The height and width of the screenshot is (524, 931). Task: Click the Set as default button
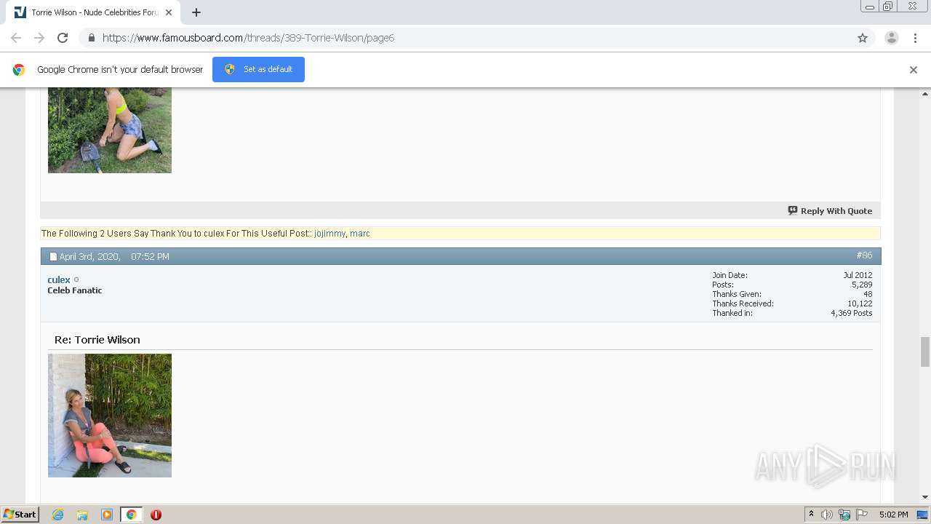click(x=258, y=69)
